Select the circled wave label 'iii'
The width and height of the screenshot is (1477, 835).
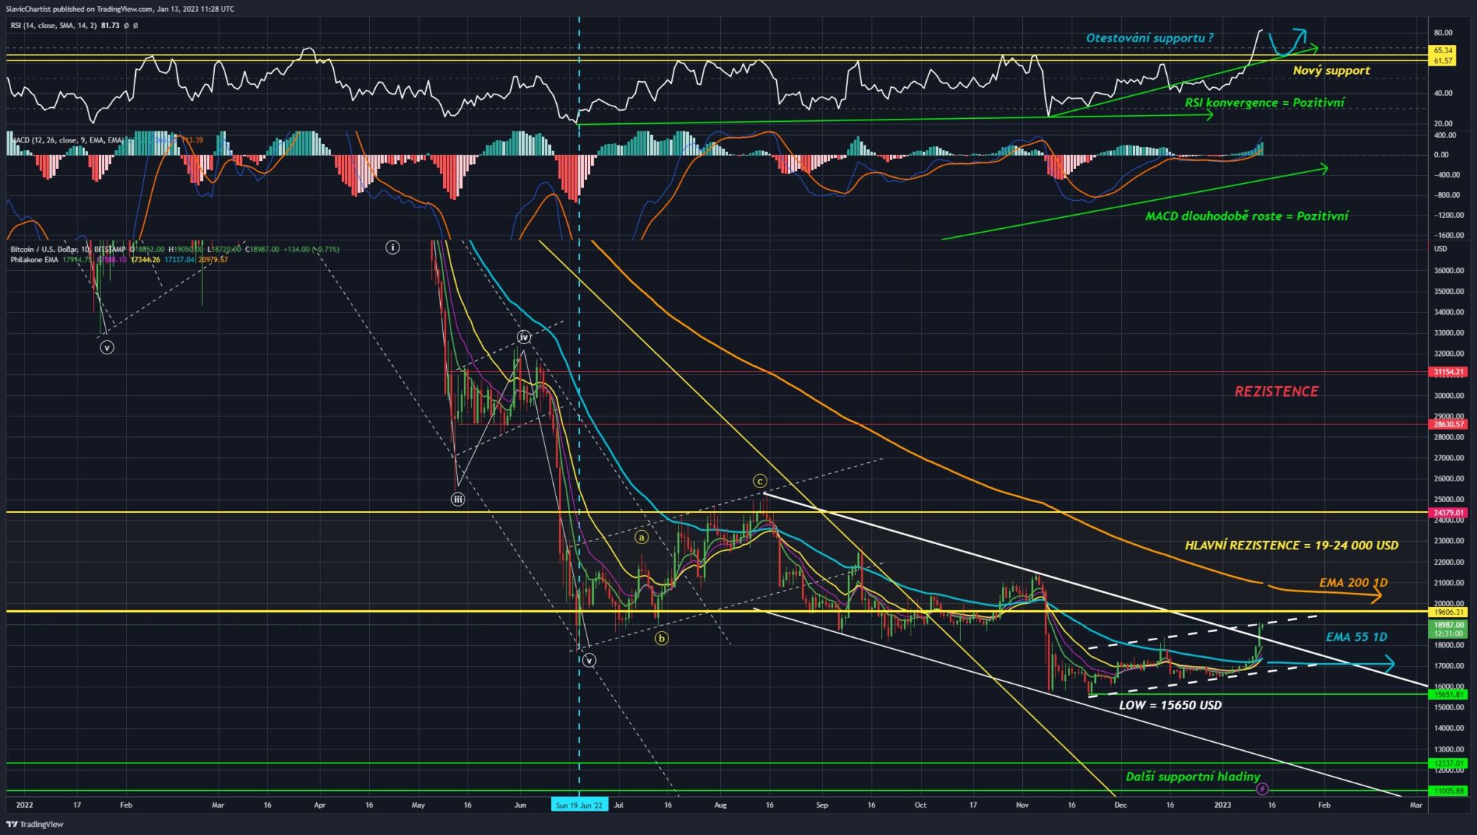[458, 499]
